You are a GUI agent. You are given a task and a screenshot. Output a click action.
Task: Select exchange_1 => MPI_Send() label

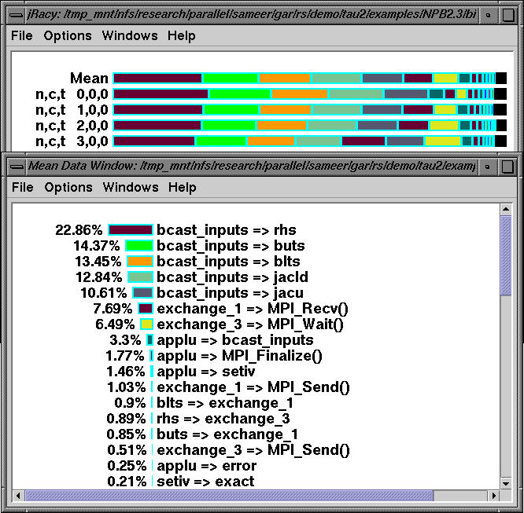[x=253, y=387]
